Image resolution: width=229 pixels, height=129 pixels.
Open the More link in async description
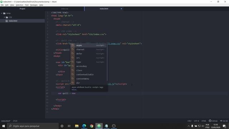(74, 90)
